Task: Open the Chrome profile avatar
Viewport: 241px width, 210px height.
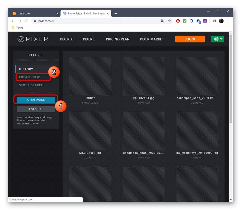Action: tap(221, 21)
